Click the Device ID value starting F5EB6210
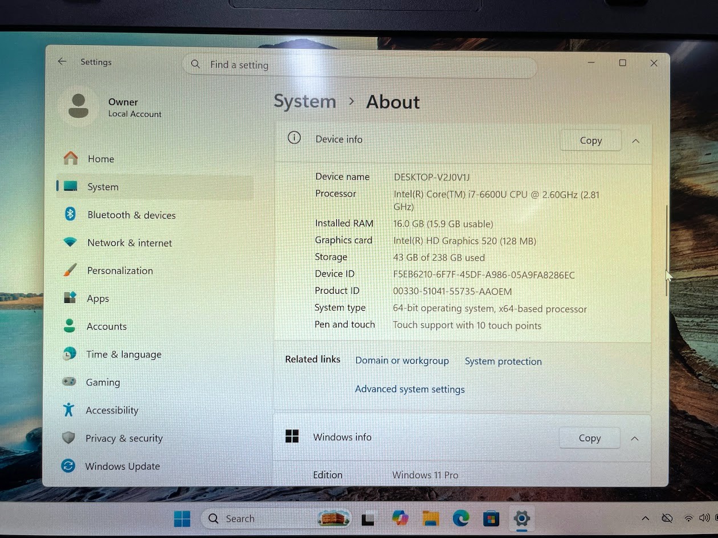This screenshot has height=538, width=718. tap(484, 274)
